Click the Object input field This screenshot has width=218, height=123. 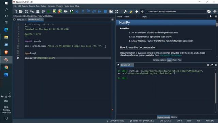[x=178, y=17]
